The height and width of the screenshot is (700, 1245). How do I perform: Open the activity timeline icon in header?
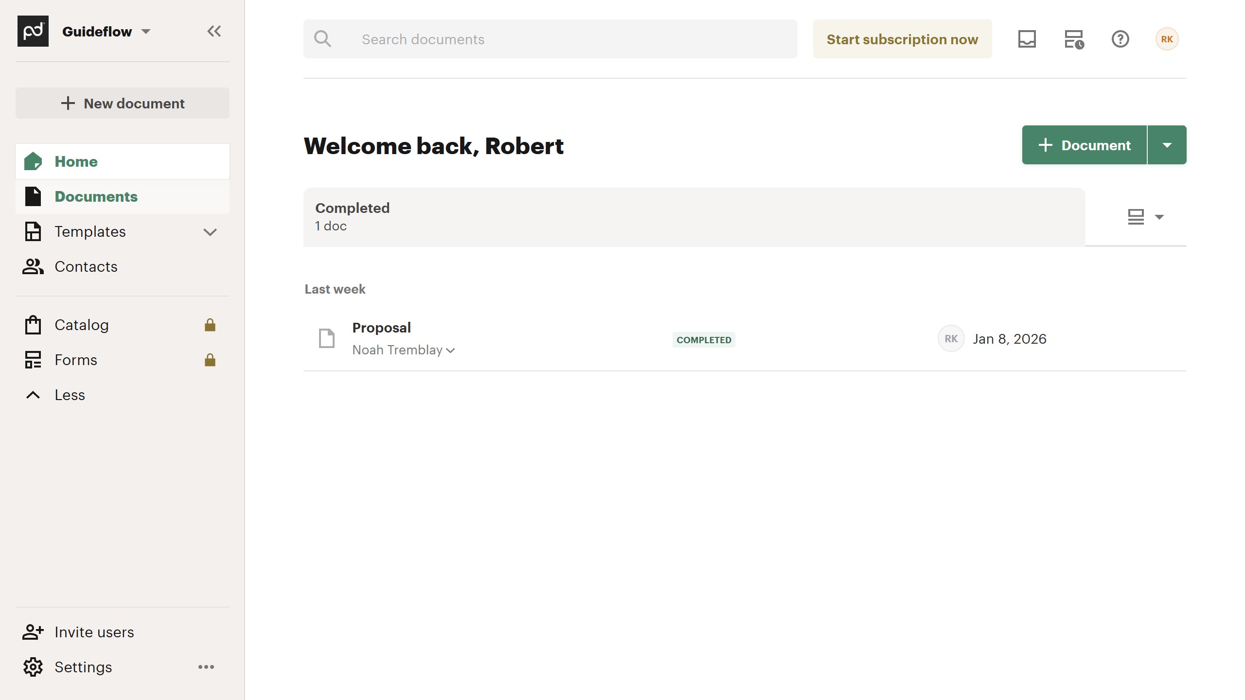(1074, 39)
